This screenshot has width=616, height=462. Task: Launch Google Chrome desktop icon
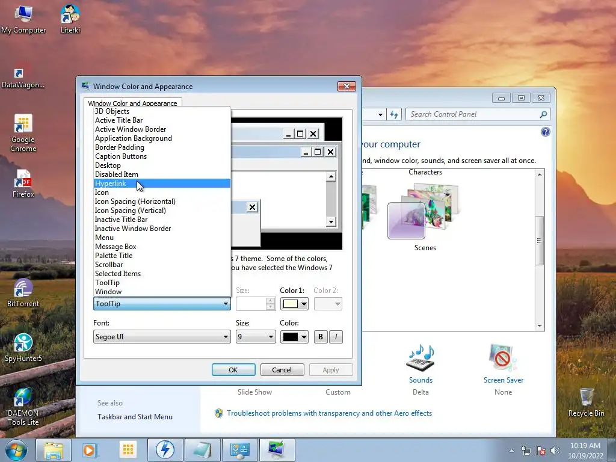[23, 134]
